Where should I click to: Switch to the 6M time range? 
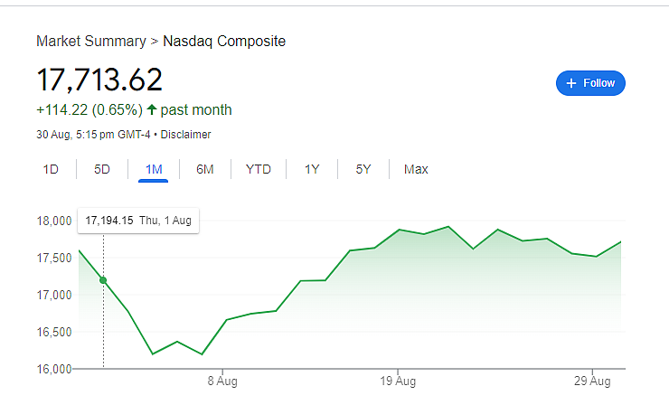tap(205, 169)
